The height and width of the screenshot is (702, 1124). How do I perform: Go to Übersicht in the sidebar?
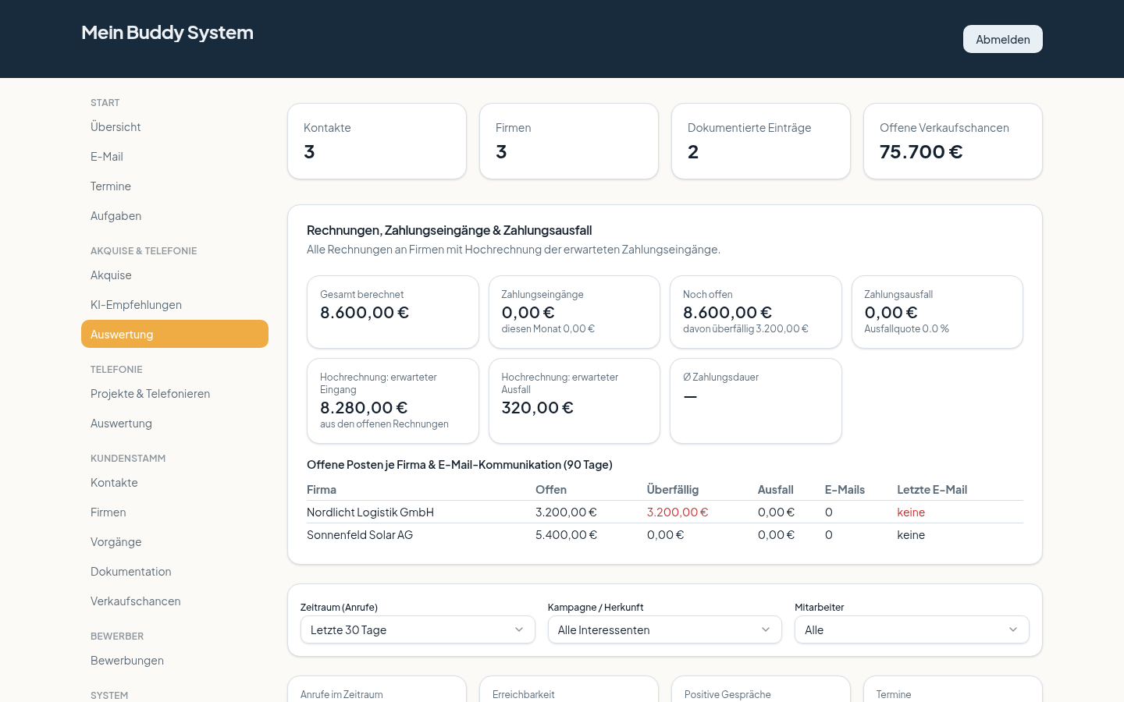click(175, 126)
